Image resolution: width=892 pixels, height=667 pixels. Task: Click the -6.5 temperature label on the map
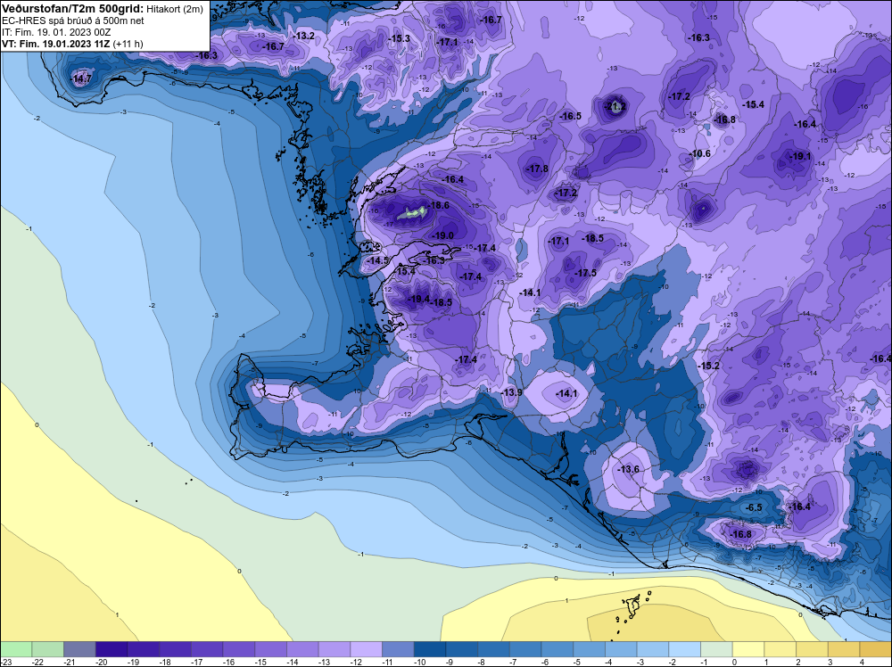[x=754, y=507]
